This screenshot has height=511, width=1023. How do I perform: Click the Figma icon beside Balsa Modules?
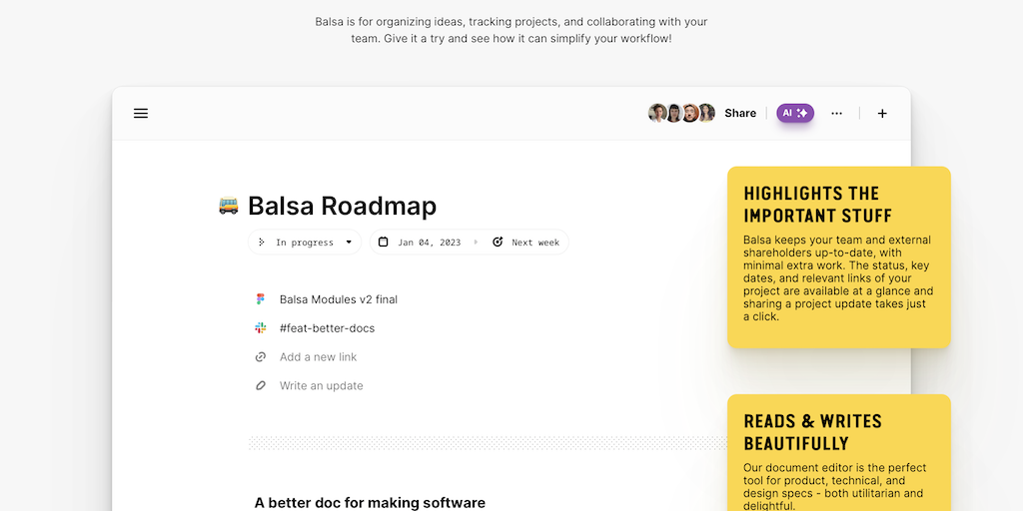pos(261,299)
